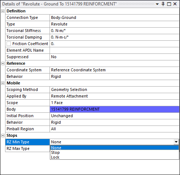
Task: Collapse the Definition section
Action: (3, 11)
